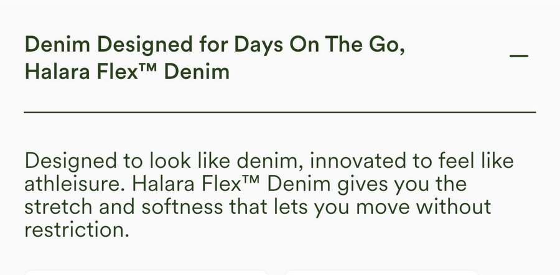The width and height of the screenshot is (560, 275).
Task: Click the word "restriction" in the description
Action: pos(73,230)
